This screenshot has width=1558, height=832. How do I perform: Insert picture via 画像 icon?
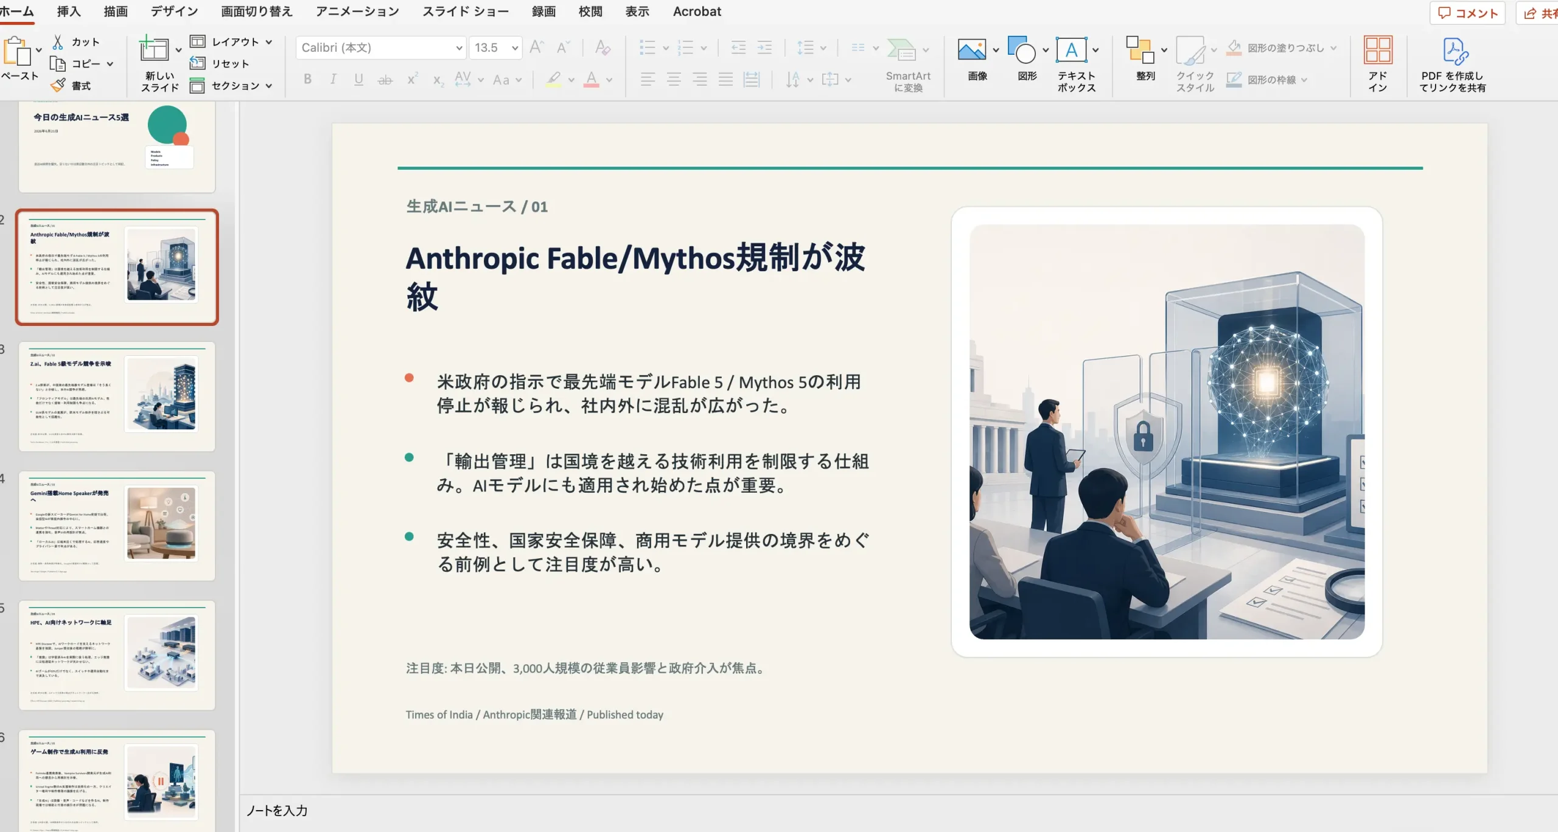972,50
